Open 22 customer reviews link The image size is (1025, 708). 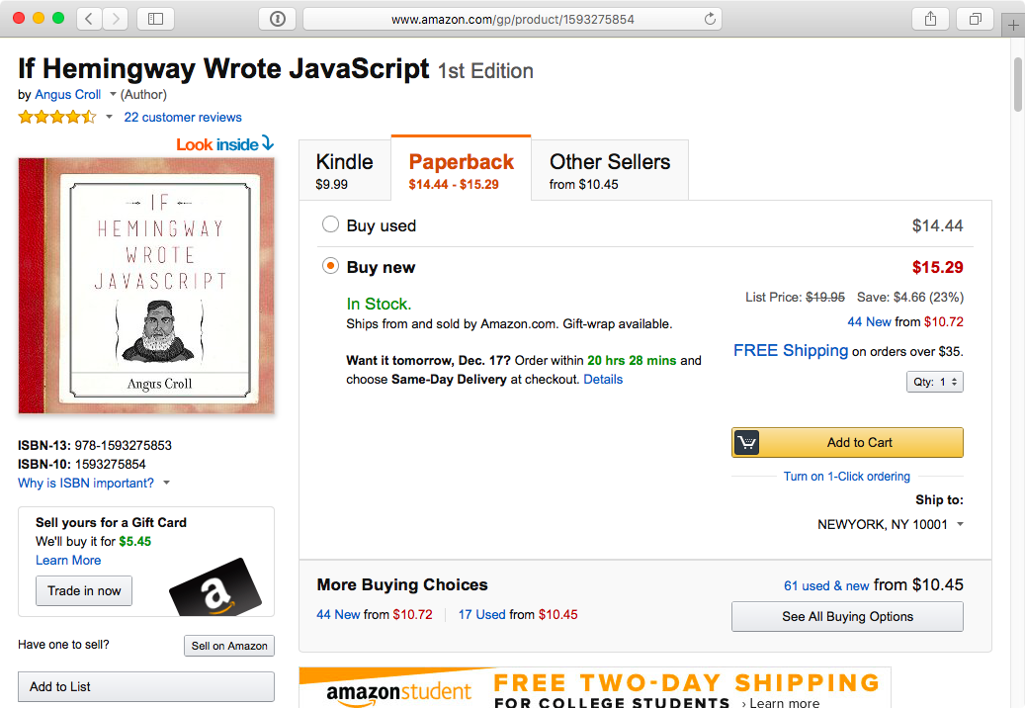click(x=183, y=117)
